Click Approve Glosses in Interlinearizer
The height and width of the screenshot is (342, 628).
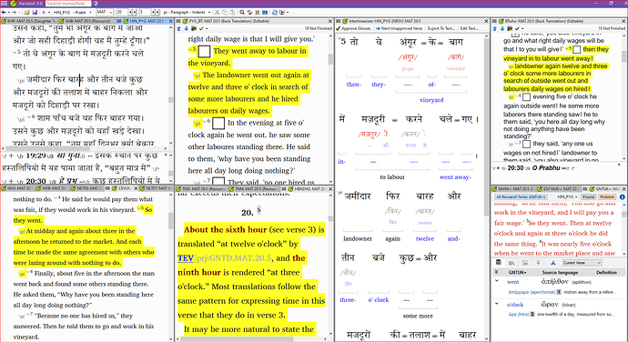point(354,28)
